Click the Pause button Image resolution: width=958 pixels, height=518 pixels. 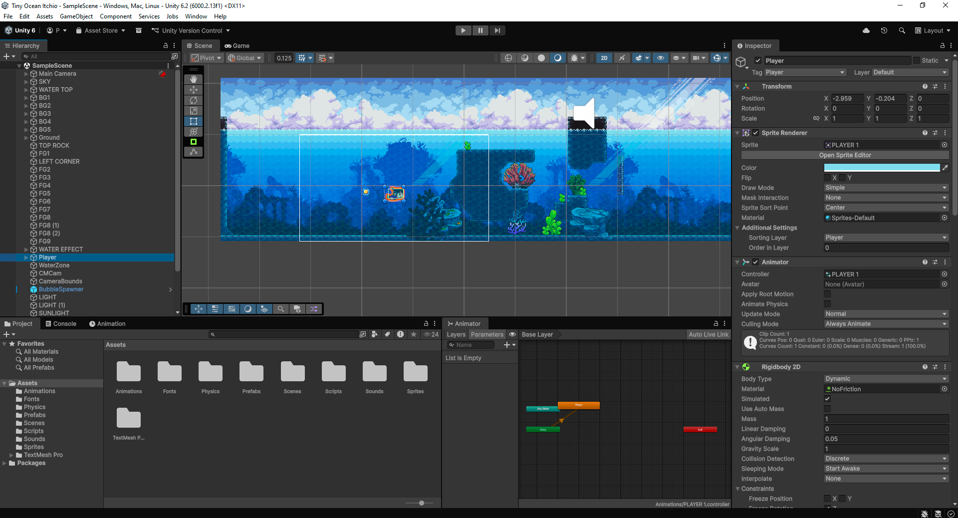coord(480,30)
